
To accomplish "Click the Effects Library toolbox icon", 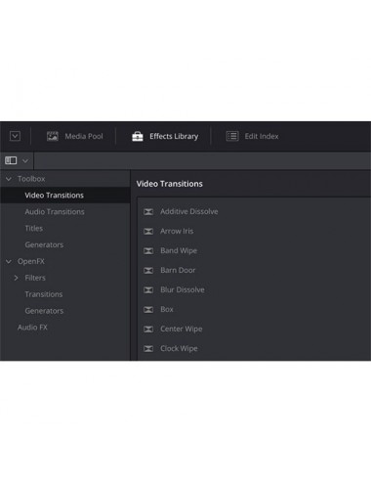I will point(138,136).
